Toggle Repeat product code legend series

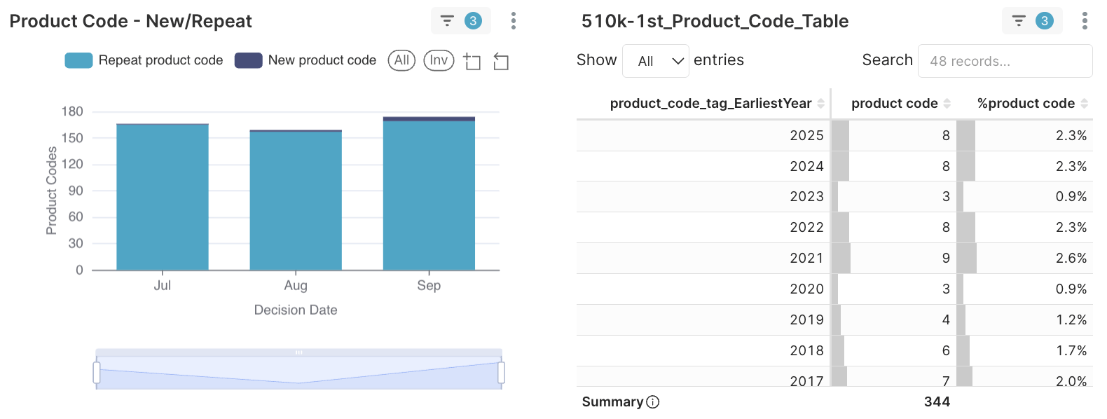(144, 60)
